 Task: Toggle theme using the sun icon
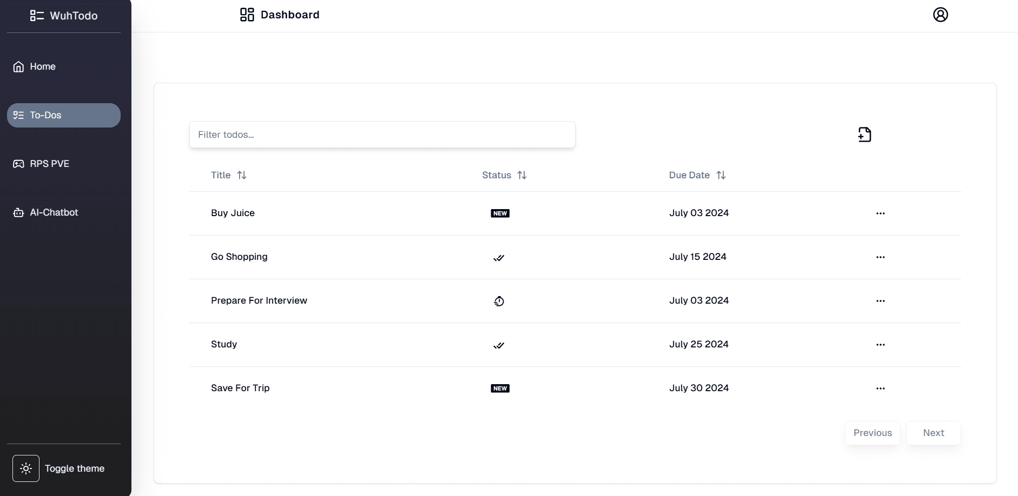[x=25, y=468]
